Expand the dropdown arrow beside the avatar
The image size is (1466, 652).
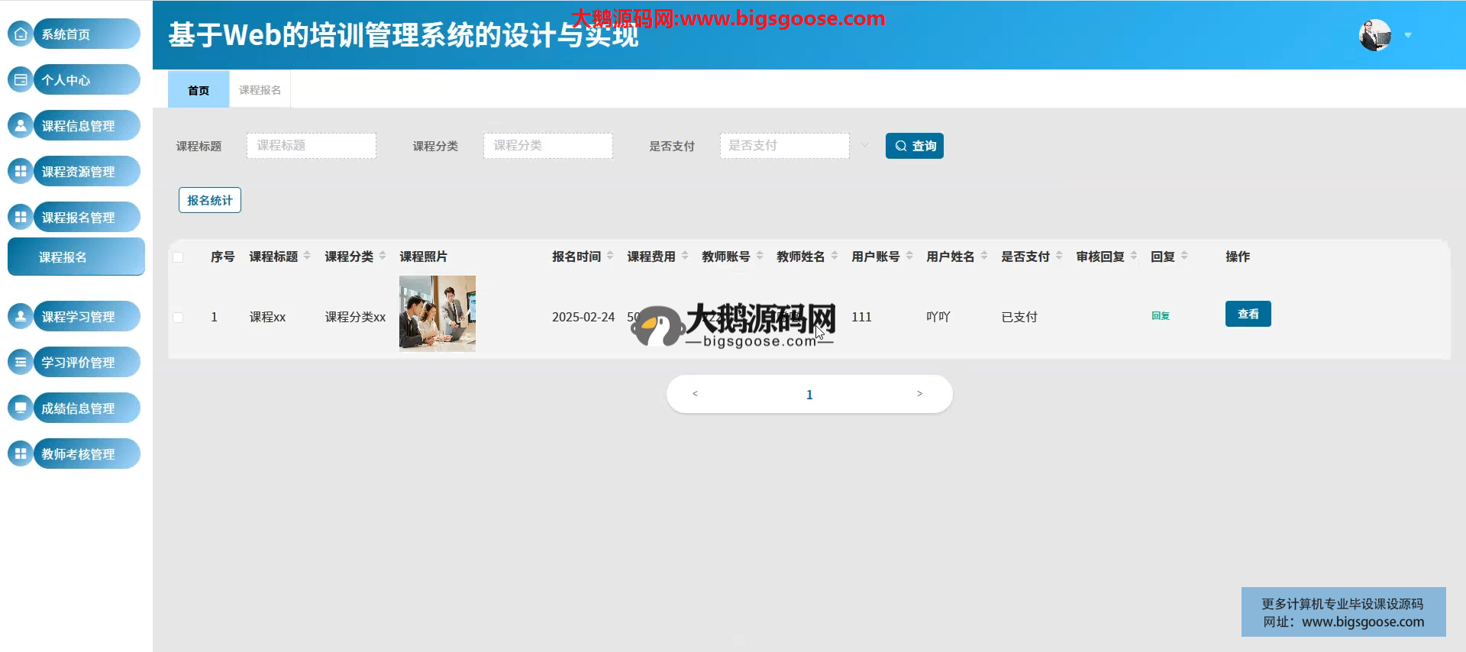1408,35
